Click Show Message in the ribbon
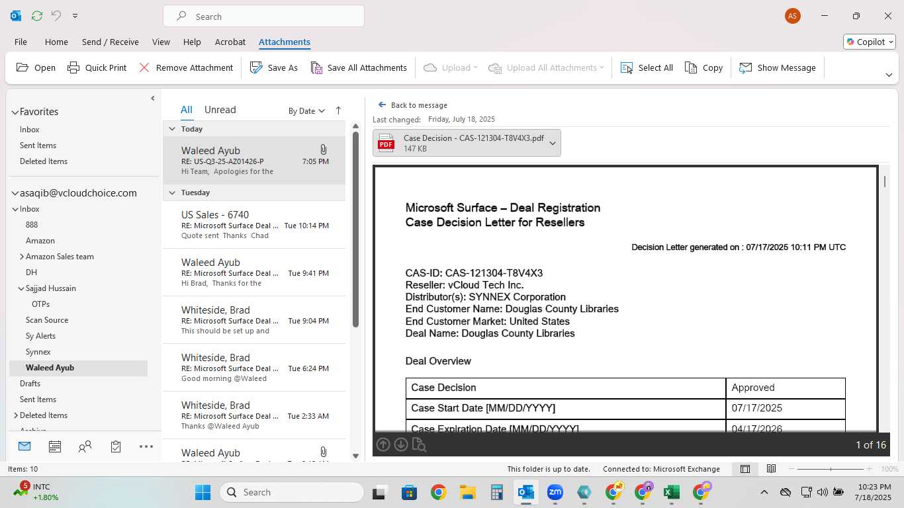Screen dimensions: 904x508 777,67
